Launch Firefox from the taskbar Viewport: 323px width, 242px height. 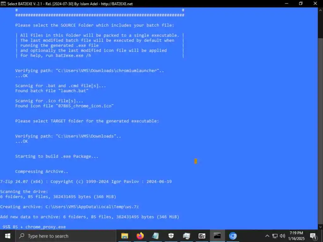[140, 236]
